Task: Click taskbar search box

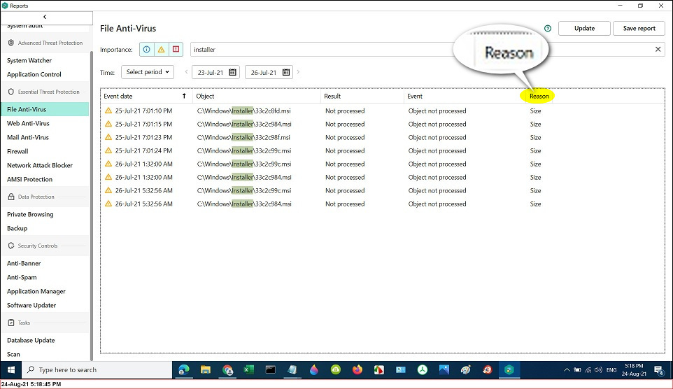Action: (97, 369)
